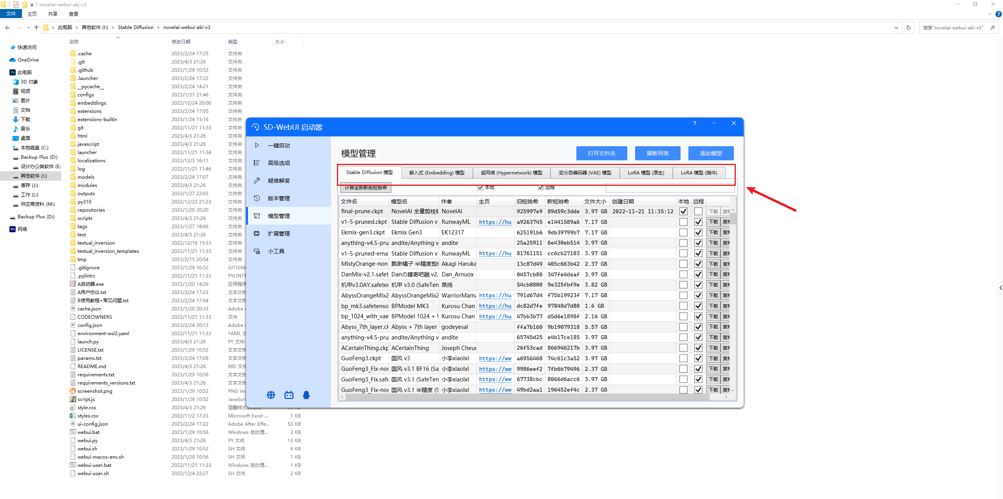
Task: Select OneDrive cloud icon in navigation pane
Action: pyautogui.click(x=13, y=60)
